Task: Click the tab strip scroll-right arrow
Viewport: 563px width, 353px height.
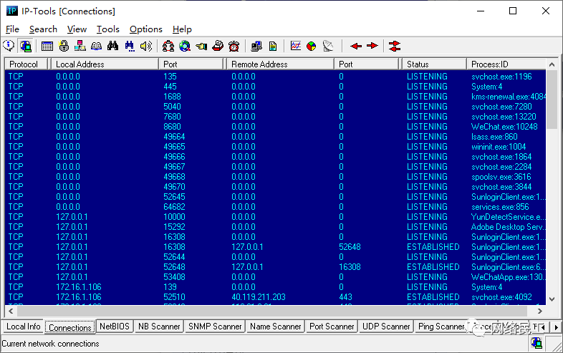Action: coord(556,327)
